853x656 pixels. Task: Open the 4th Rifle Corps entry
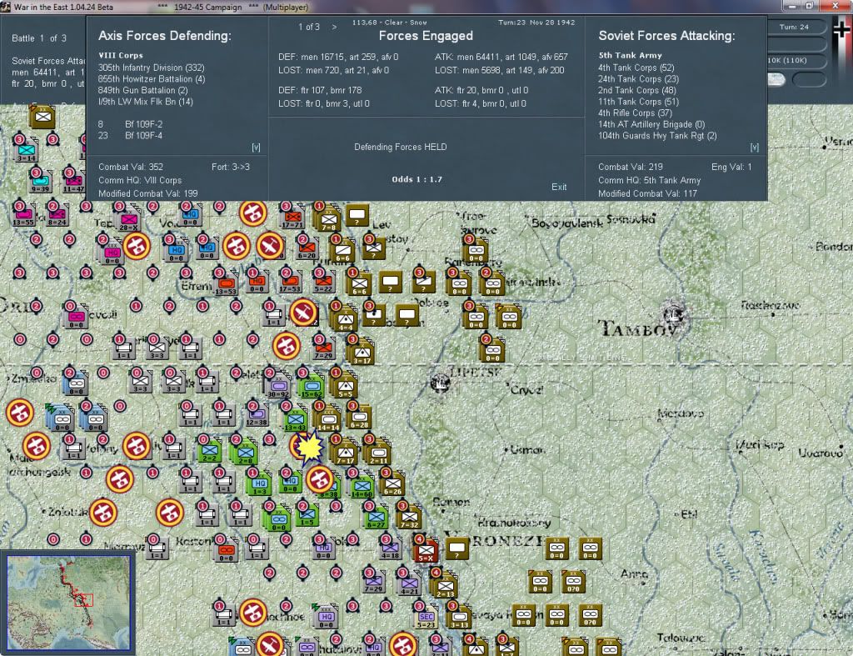click(636, 113)
